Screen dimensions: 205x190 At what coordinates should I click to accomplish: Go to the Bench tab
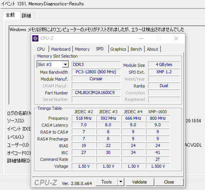coord(136,49)
